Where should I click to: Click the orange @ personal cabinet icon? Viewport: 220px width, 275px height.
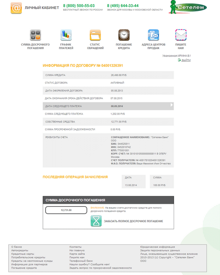coord(16,8)
